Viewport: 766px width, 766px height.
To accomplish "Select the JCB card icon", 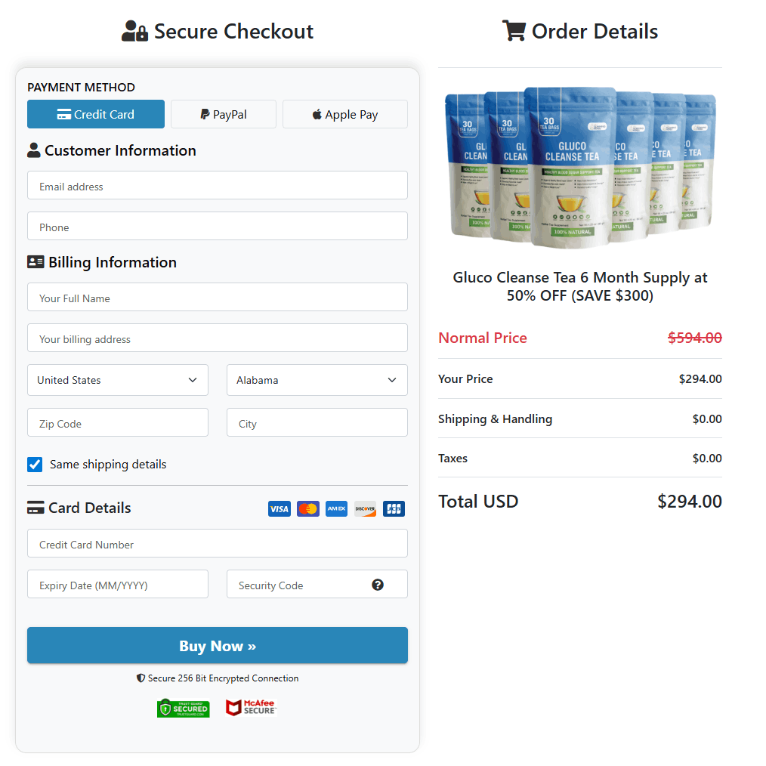I will click(x=394, y=508).
